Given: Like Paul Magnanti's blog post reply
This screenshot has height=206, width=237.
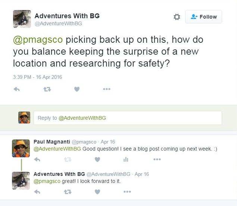Looking at the screenshot, I should [97, 159].
